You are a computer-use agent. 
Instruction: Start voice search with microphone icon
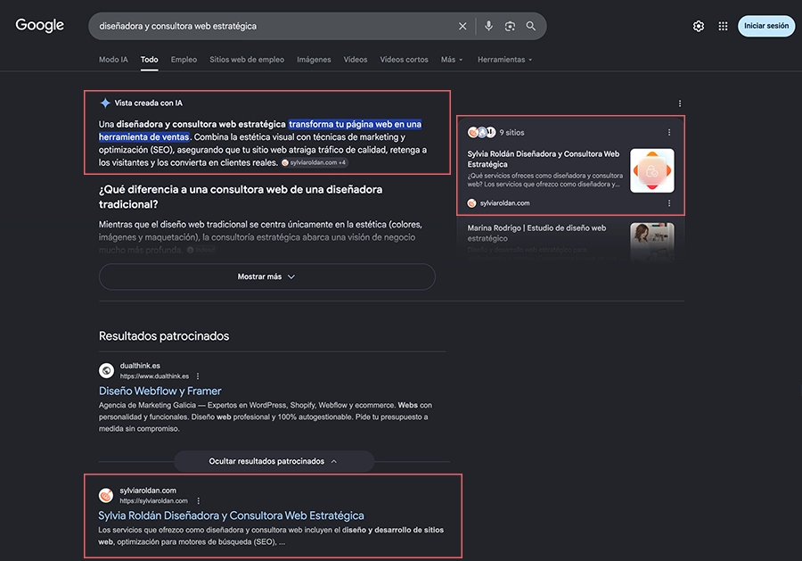[488, 26]
